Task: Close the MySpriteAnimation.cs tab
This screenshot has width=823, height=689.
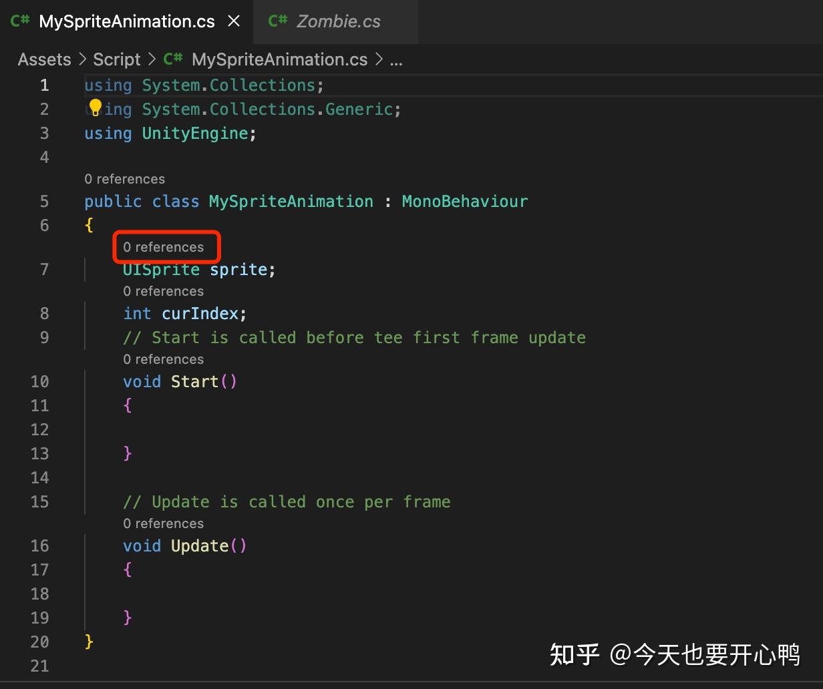Action: coord(234,21)
